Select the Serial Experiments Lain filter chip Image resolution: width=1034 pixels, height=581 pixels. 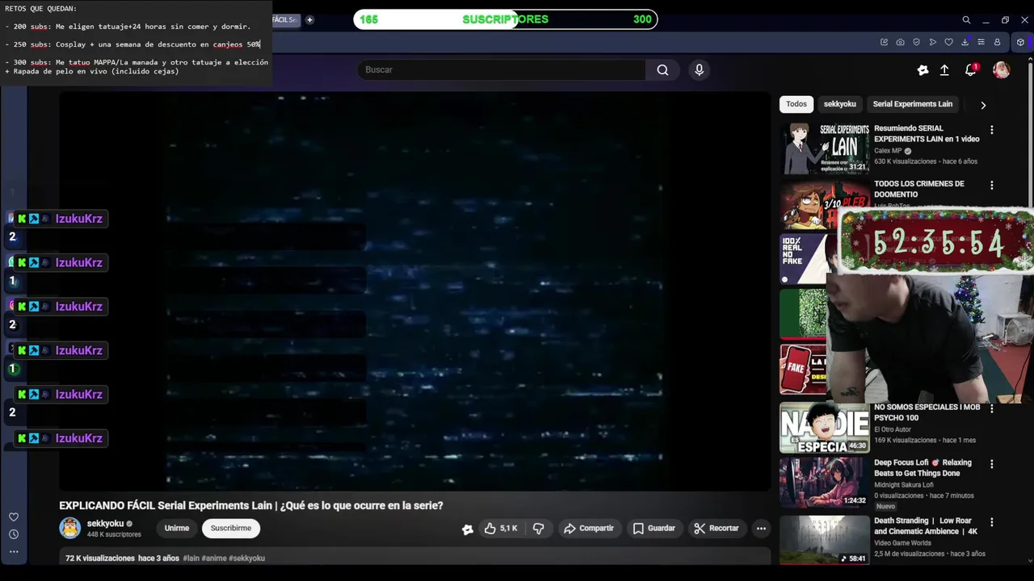913,104
